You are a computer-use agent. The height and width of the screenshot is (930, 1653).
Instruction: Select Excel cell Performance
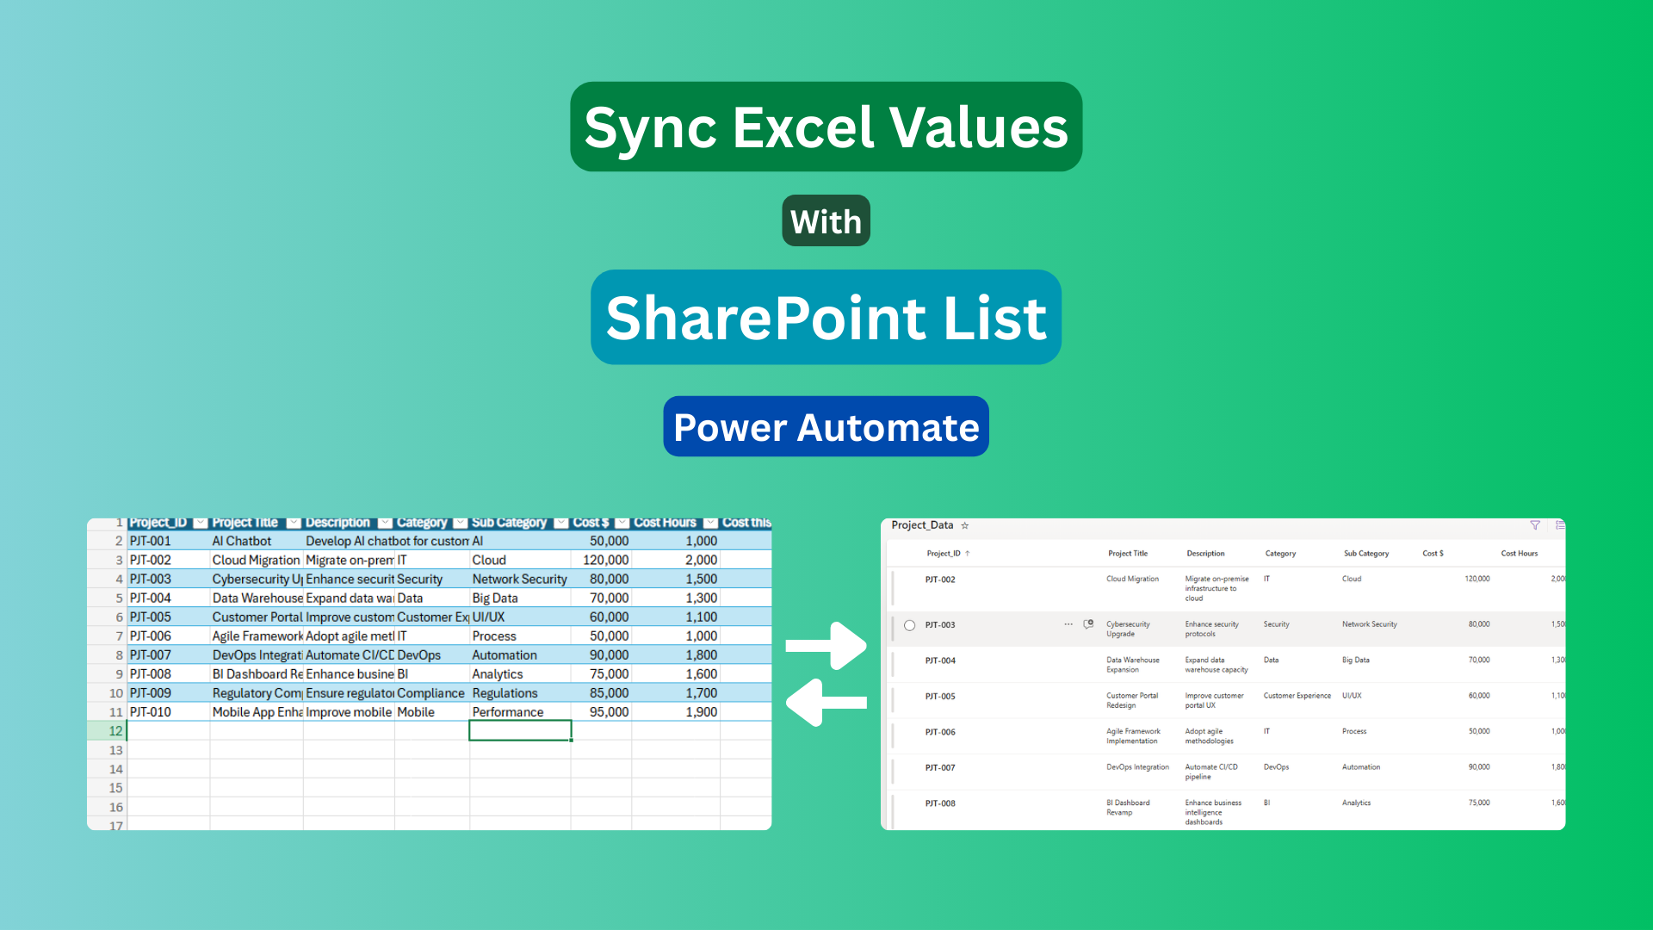(520, 712)
